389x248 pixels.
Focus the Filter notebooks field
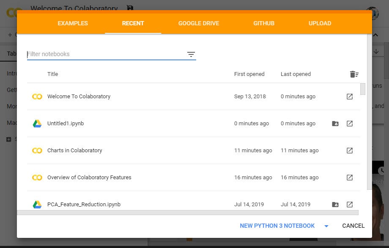(x=106, y=54)
